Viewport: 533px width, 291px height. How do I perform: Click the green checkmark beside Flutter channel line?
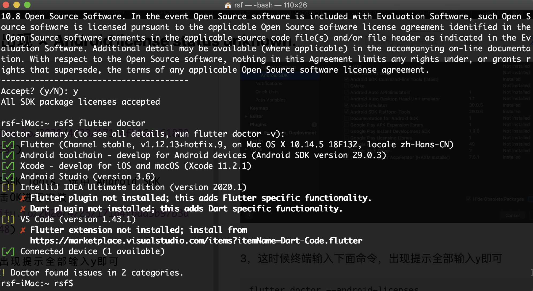tap(8, 145)
